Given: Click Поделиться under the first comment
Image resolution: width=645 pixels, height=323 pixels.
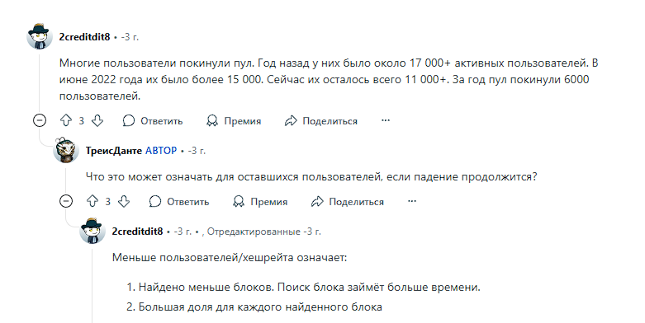Looking at the screenshot, I should (321, 120).
